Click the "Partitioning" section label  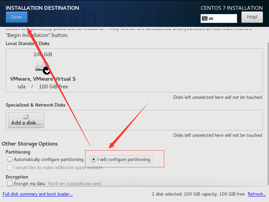point(18,152)
